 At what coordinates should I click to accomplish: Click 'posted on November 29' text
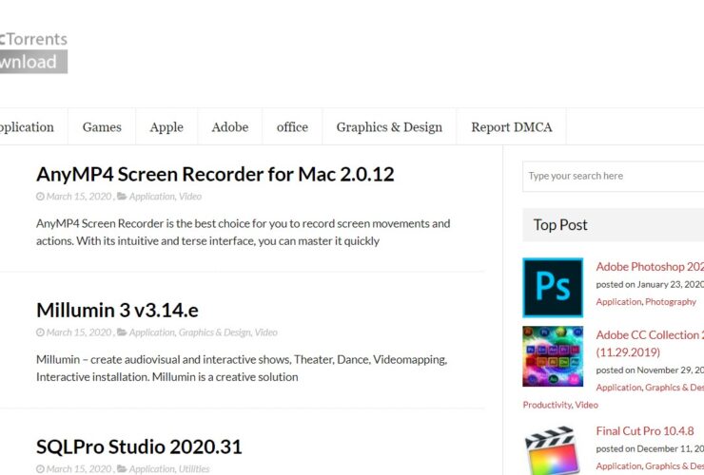click(650, 370)
